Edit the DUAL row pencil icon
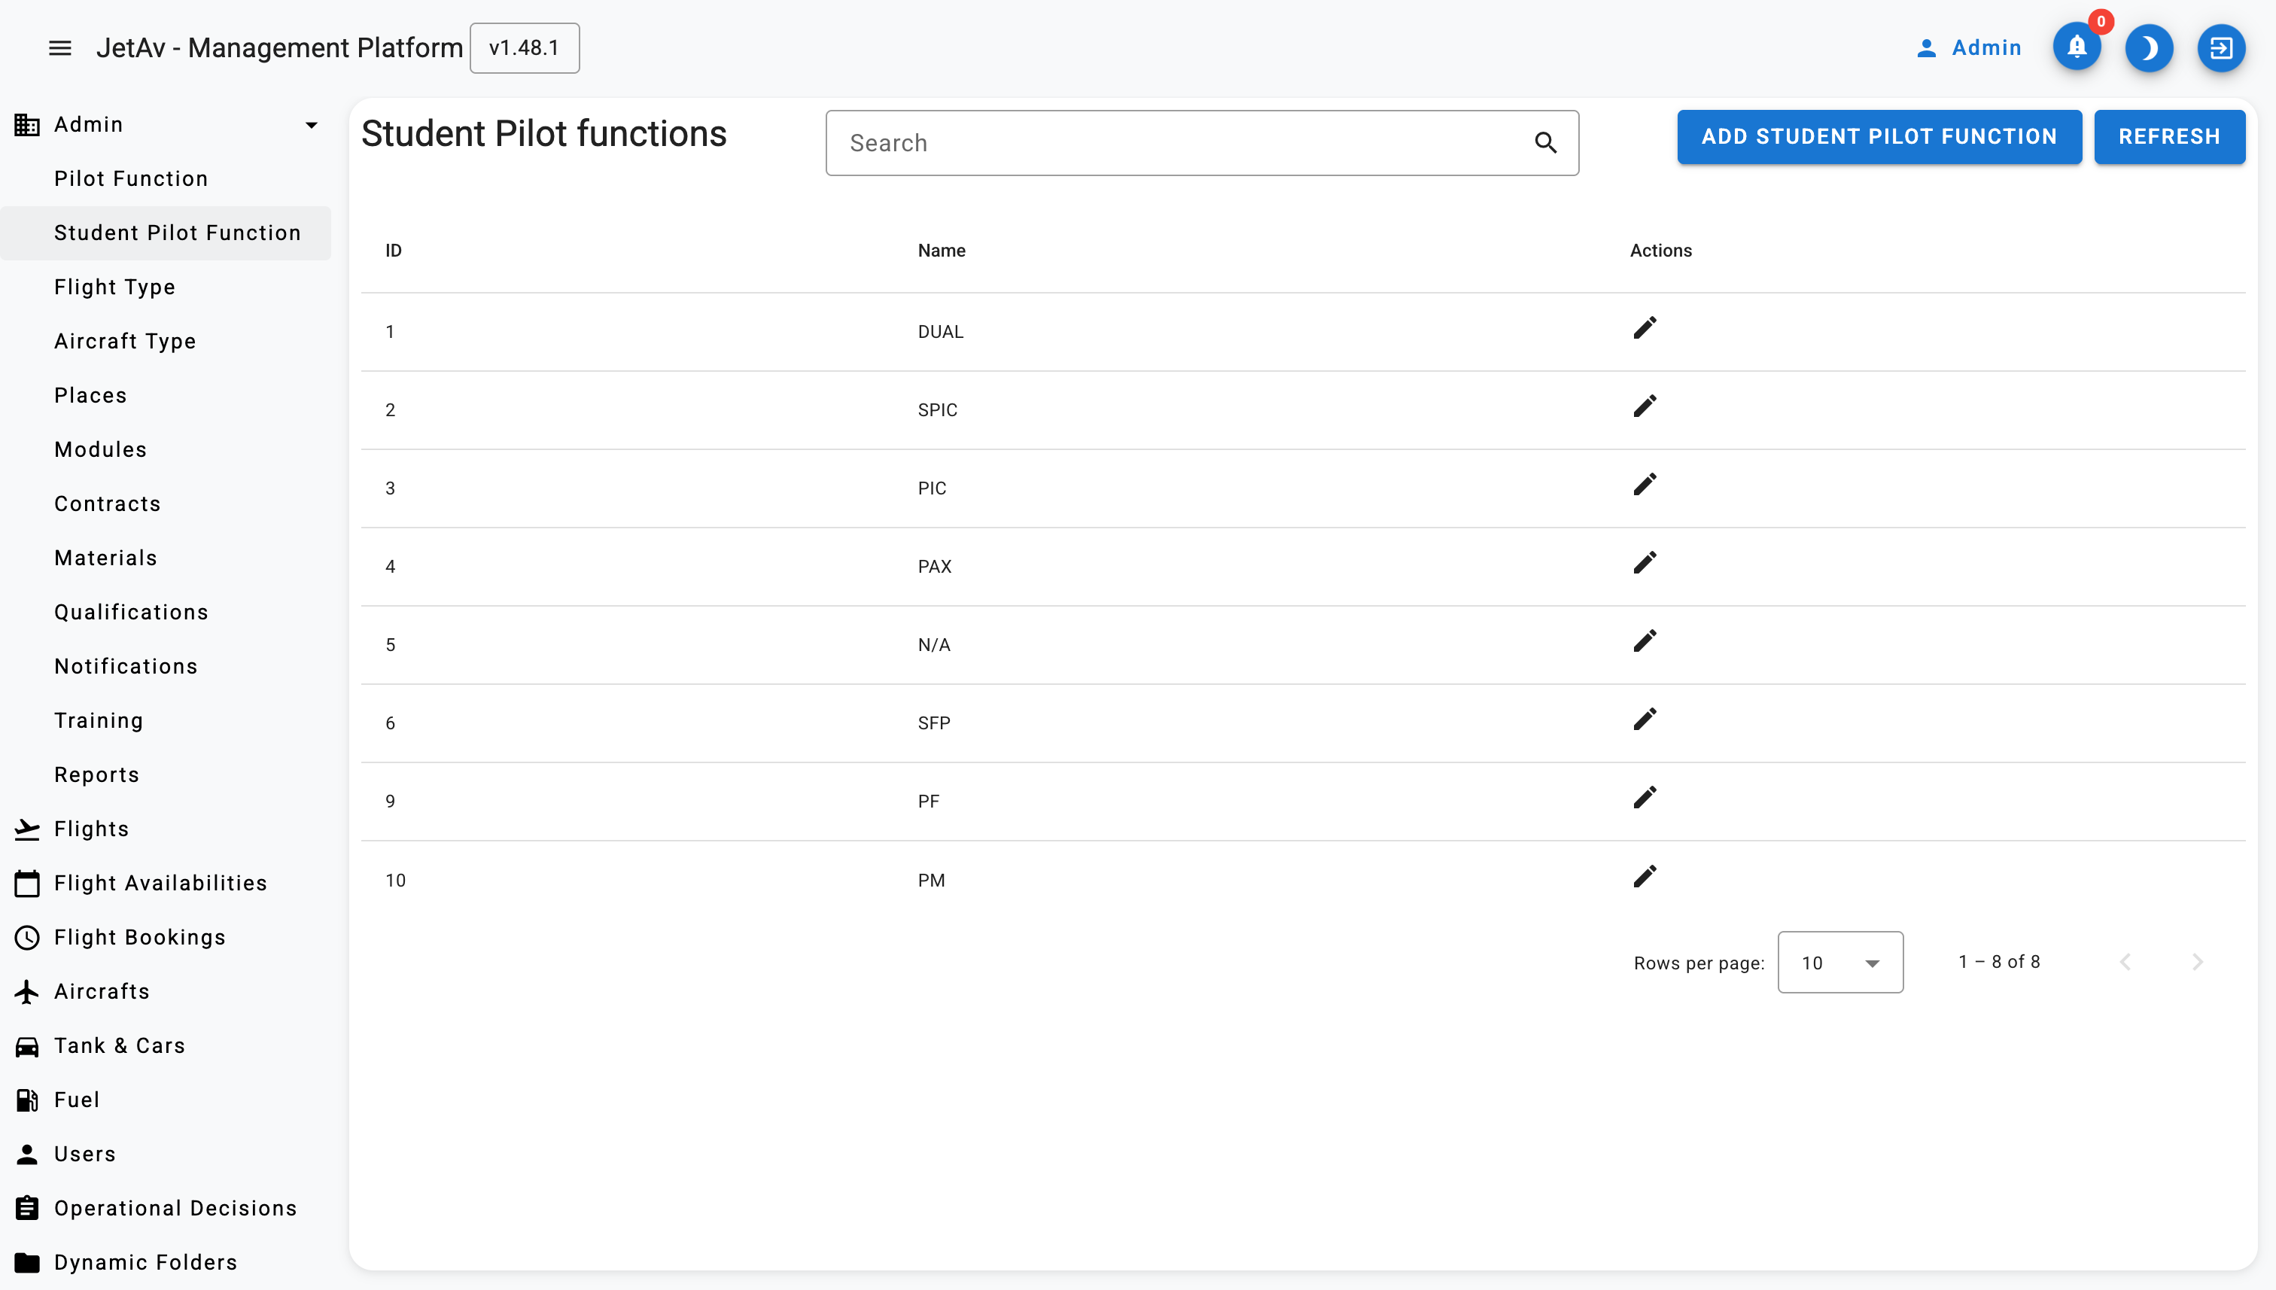The image size is (2276, 1290). tap(1645, 329)
